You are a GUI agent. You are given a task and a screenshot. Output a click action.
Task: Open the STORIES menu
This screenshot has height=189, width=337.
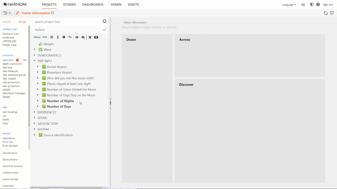(x=69, y=4)
